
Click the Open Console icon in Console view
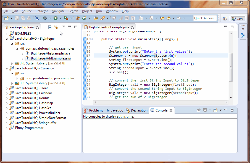click(x=215, y=110)
